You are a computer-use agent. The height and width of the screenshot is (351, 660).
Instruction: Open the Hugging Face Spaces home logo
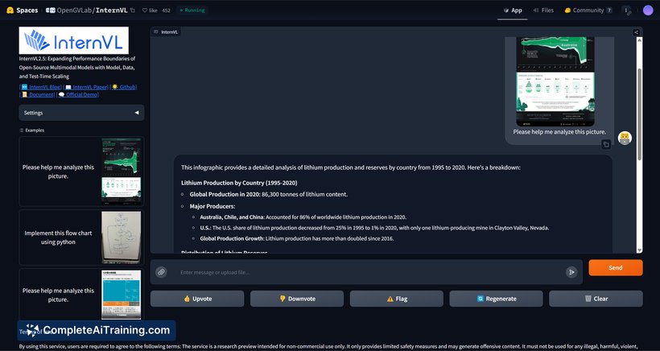22,10
